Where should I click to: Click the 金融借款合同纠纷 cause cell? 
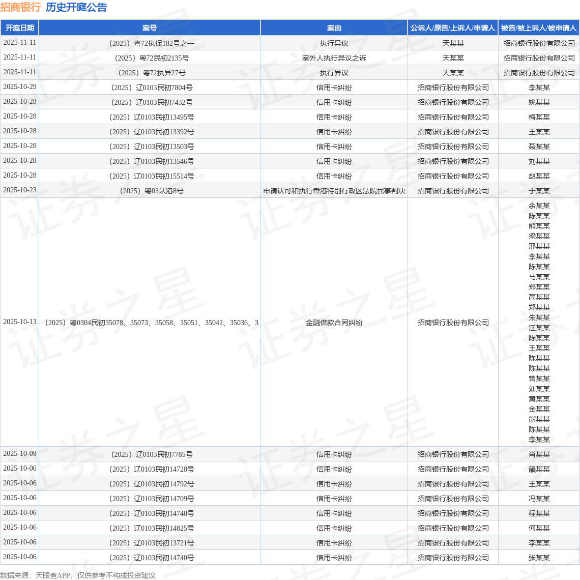tap(334, 323)
